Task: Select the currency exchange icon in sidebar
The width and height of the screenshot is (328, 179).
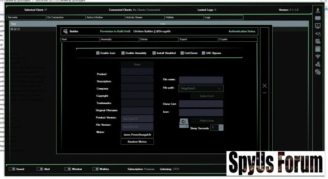Action: [317, 72]
